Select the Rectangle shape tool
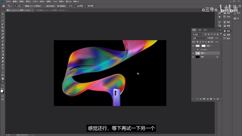 coord(3,75)
